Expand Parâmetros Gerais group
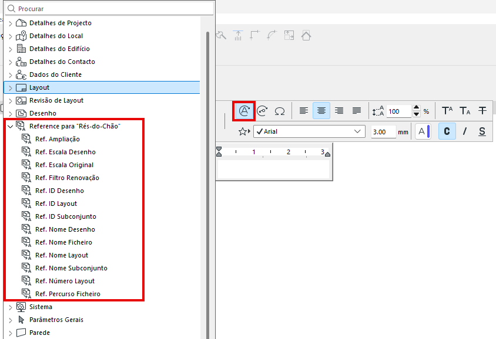496x339 pixels. [x=11, y=320]
